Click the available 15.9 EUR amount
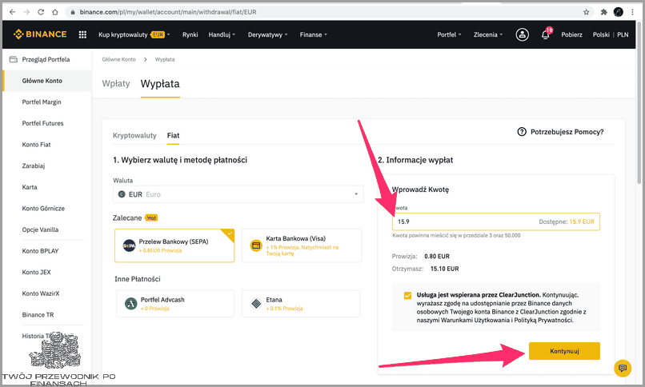Screen dimensions: 645x387 coord(582,221)
